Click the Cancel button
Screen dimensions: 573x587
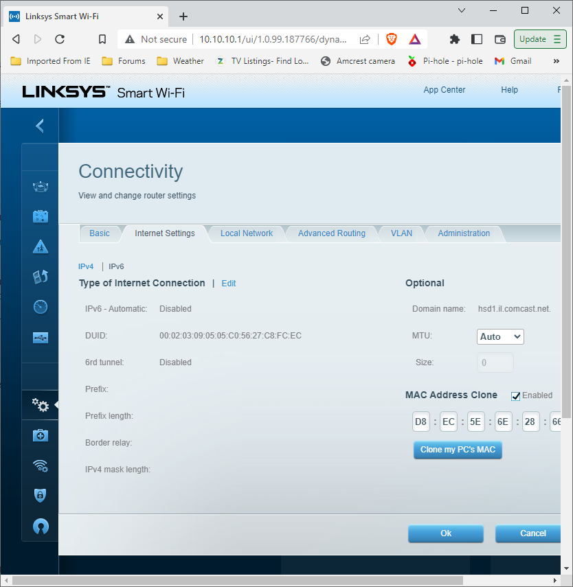pyautogui.click(x=528, y=533)
